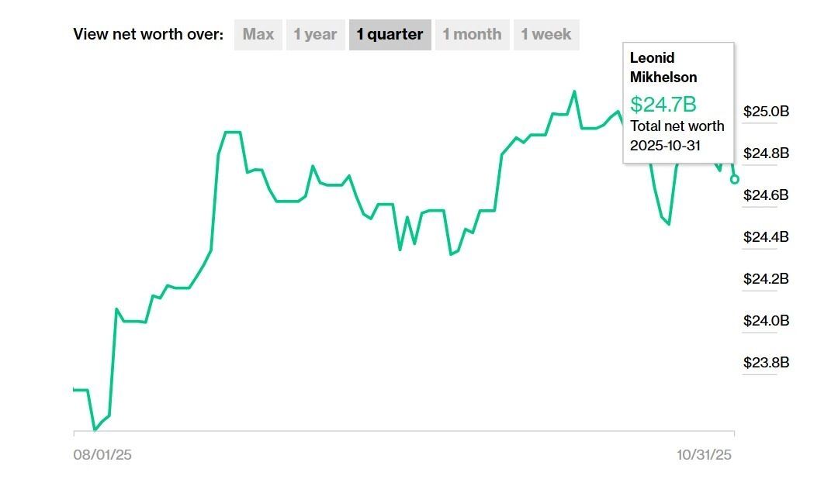Click the $25.0B y-axis label
838x486 pixels.
[765, 112]
